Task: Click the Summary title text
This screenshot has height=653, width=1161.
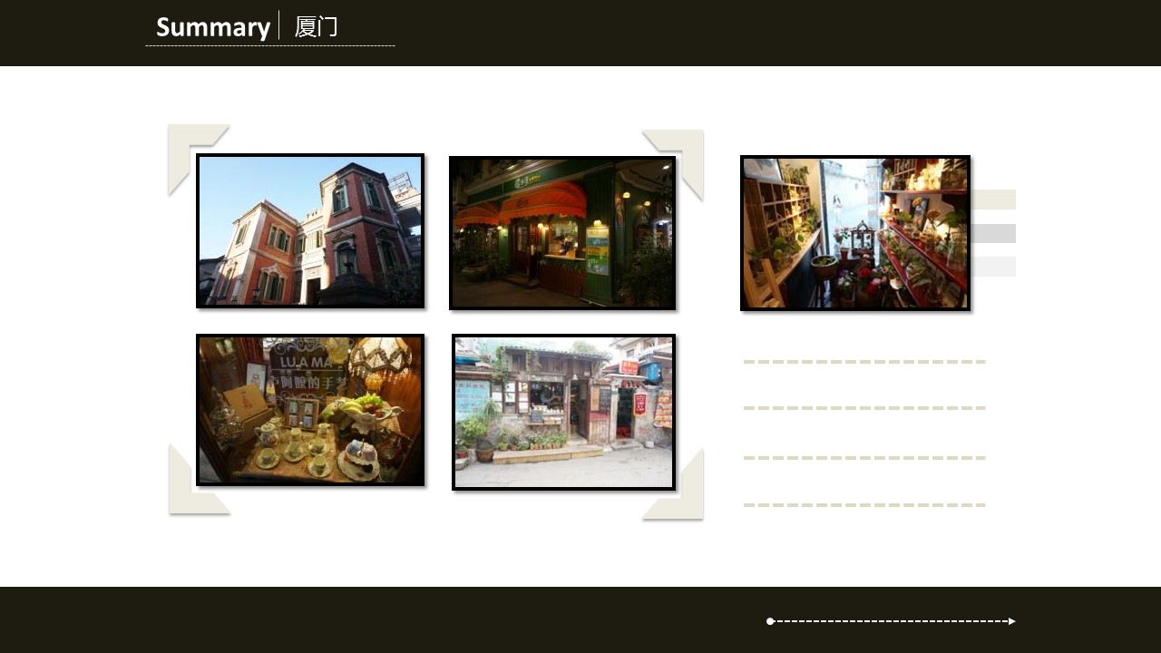Action: (212, 27)
